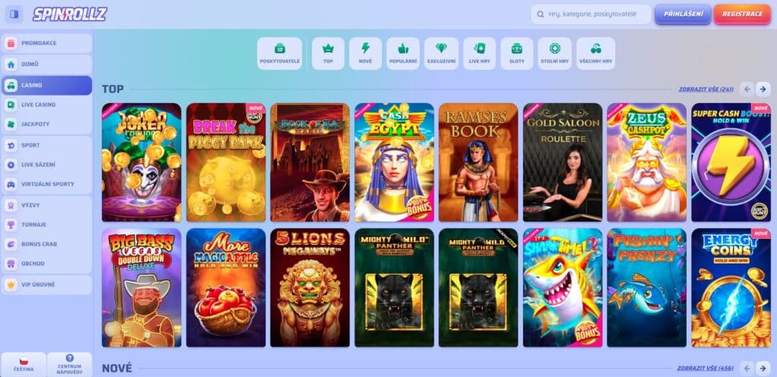Open Live Casino in sidebar
Image resolution: width=777 pixels, height=377 pixels.
pos(46,105)
